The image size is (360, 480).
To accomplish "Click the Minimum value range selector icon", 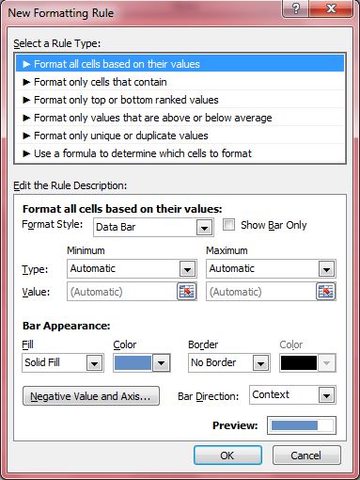I will (187, 292).
